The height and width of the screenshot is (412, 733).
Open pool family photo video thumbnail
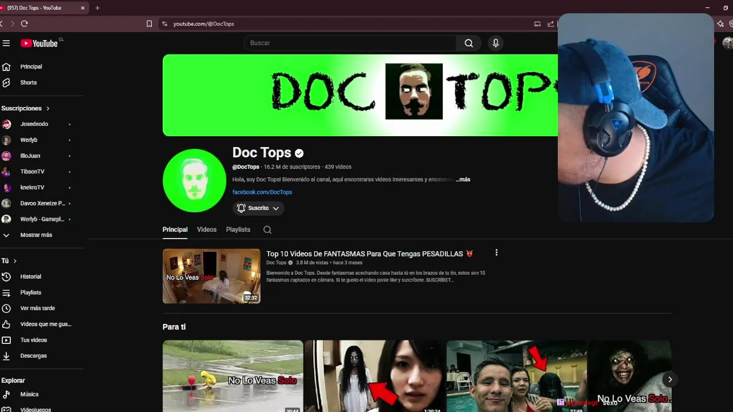(x=517, y=376)
